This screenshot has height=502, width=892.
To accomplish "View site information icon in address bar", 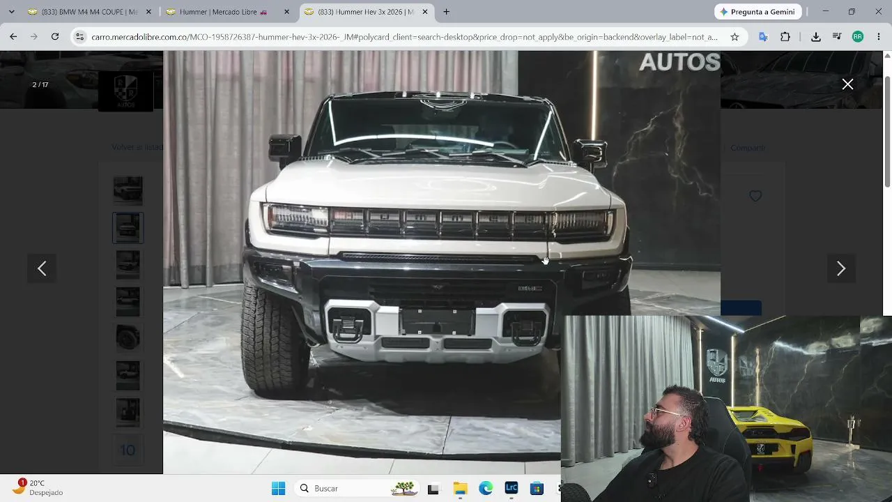I will tap(79, 37).
